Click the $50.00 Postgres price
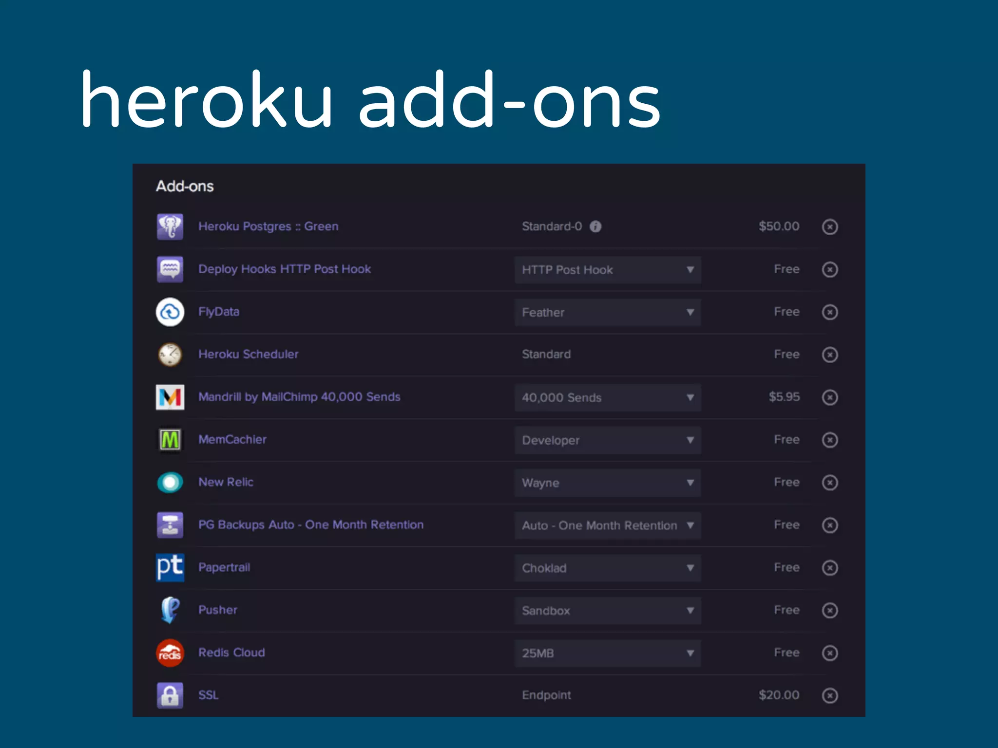This screenshot has height=748, width=998. point(779,226)
